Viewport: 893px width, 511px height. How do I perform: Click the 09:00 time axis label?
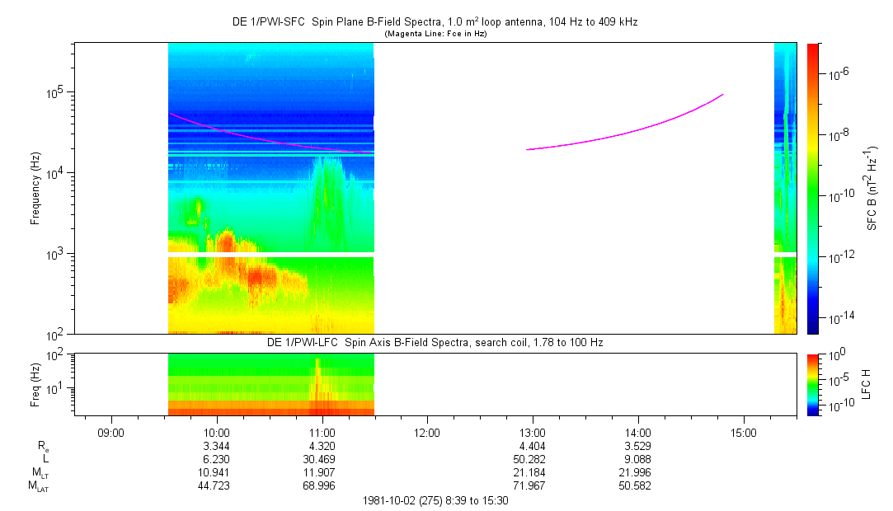(110, 432)
